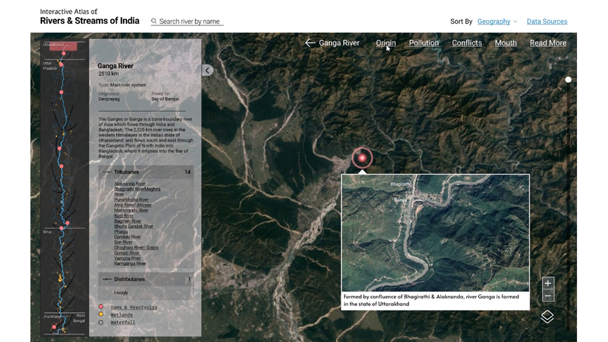Open the Data Sources link

[547, 21]
